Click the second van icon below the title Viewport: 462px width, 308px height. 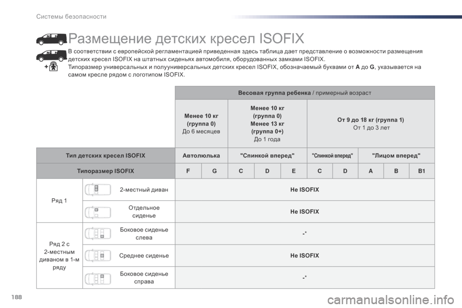51,55
